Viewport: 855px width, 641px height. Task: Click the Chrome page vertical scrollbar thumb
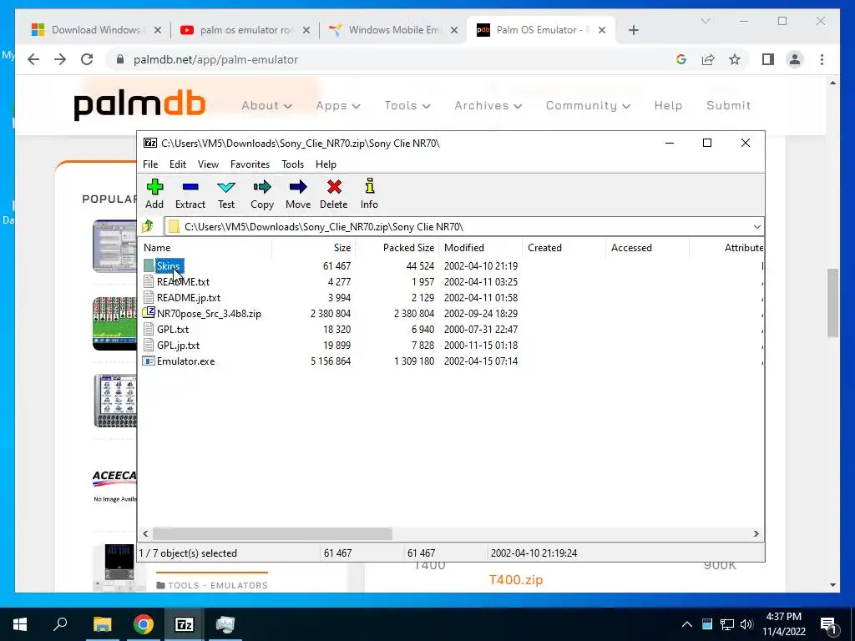point(832,302)
